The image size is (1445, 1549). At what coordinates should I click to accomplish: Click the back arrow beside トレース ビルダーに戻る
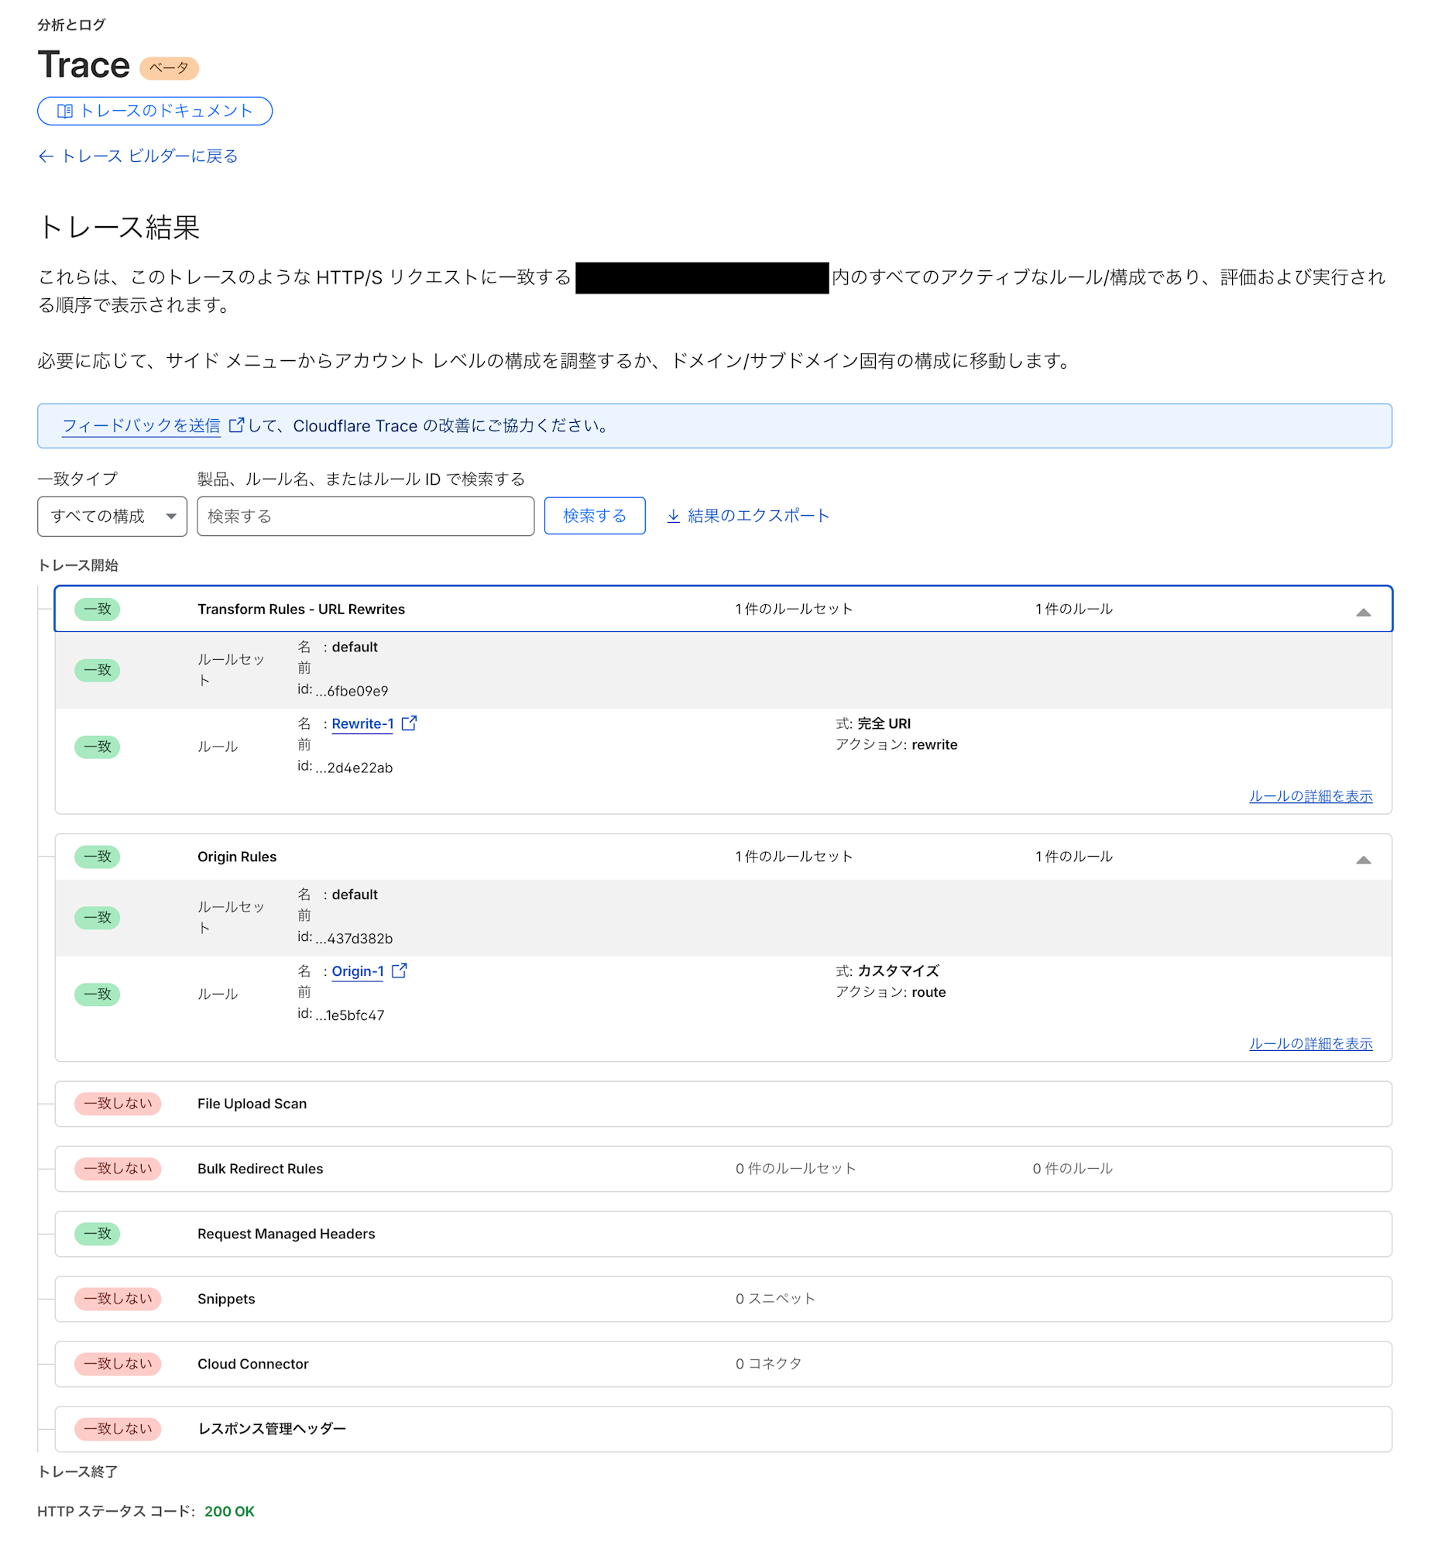45,156
